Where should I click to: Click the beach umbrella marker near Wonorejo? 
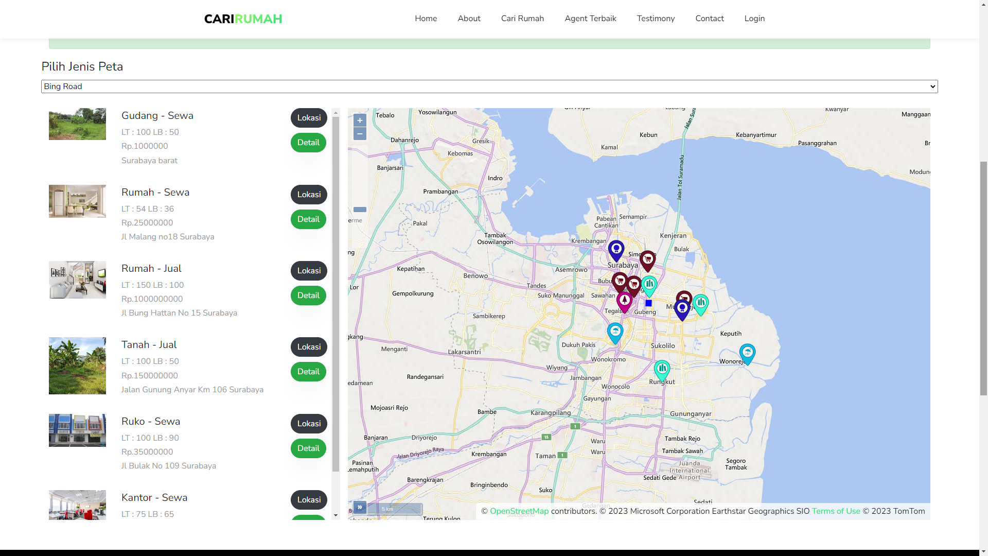[x=747, y=353]
